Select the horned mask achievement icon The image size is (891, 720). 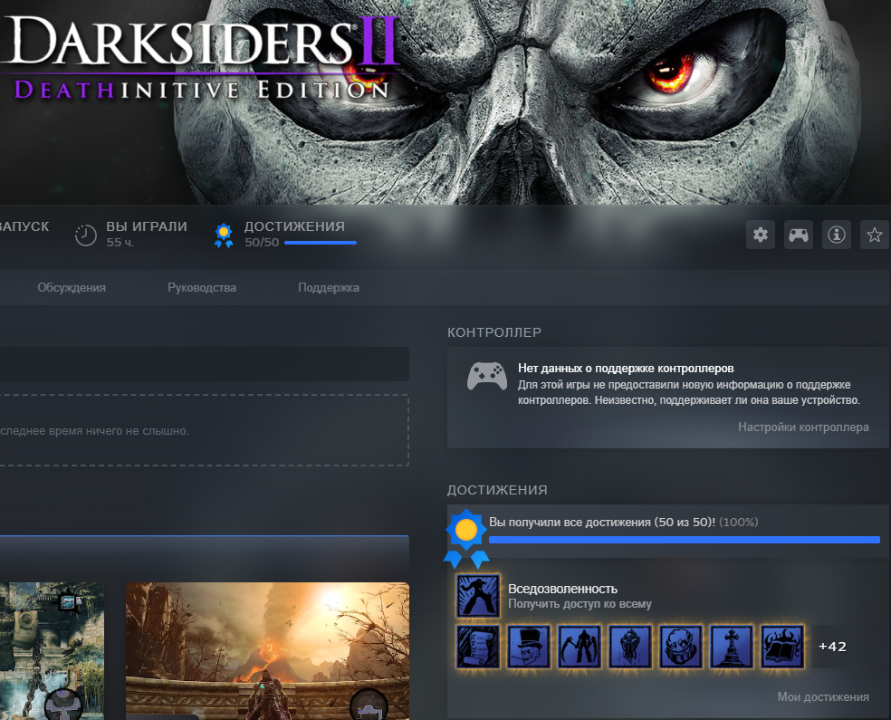tap(630, 647)
